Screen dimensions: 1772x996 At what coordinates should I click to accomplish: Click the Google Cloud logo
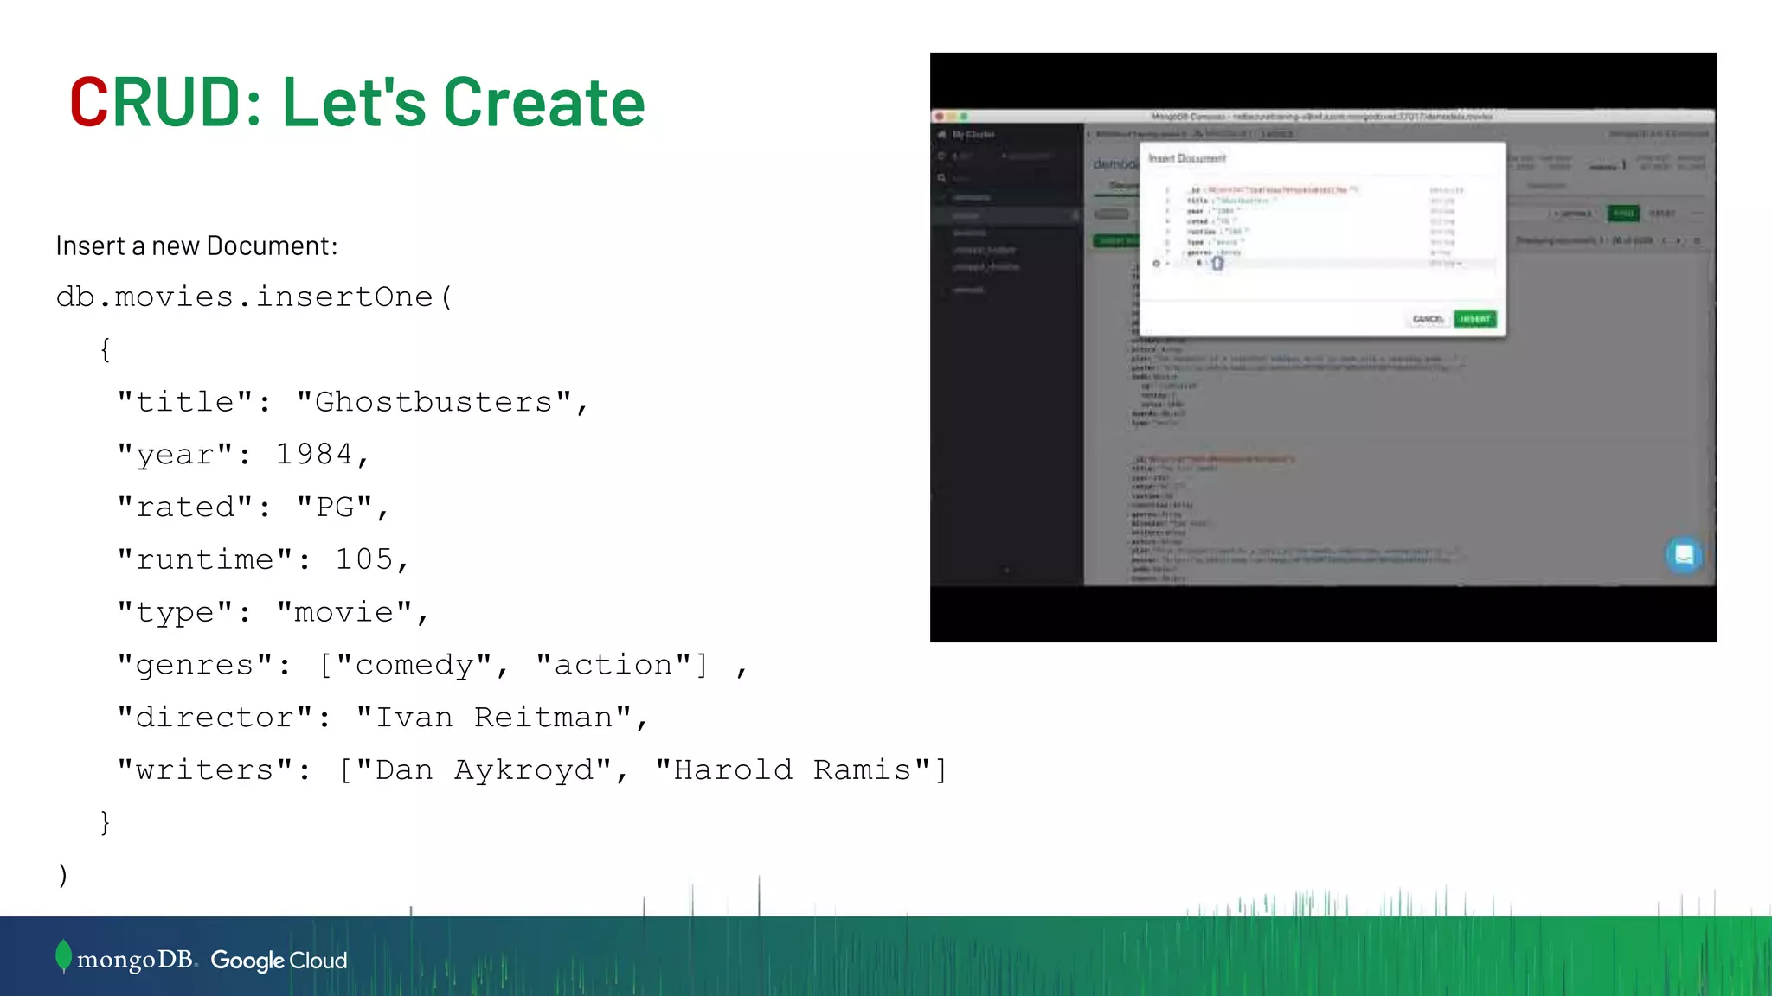279,961
